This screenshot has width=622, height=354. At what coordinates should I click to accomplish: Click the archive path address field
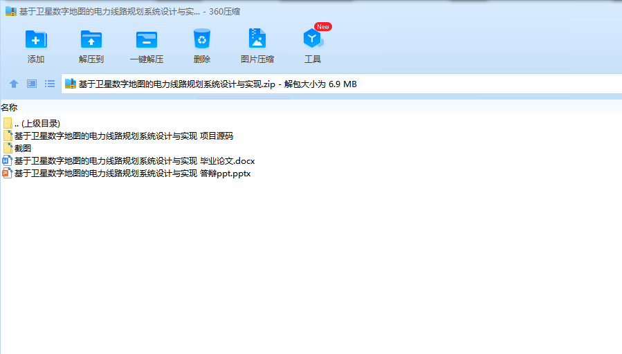(342, 84)
